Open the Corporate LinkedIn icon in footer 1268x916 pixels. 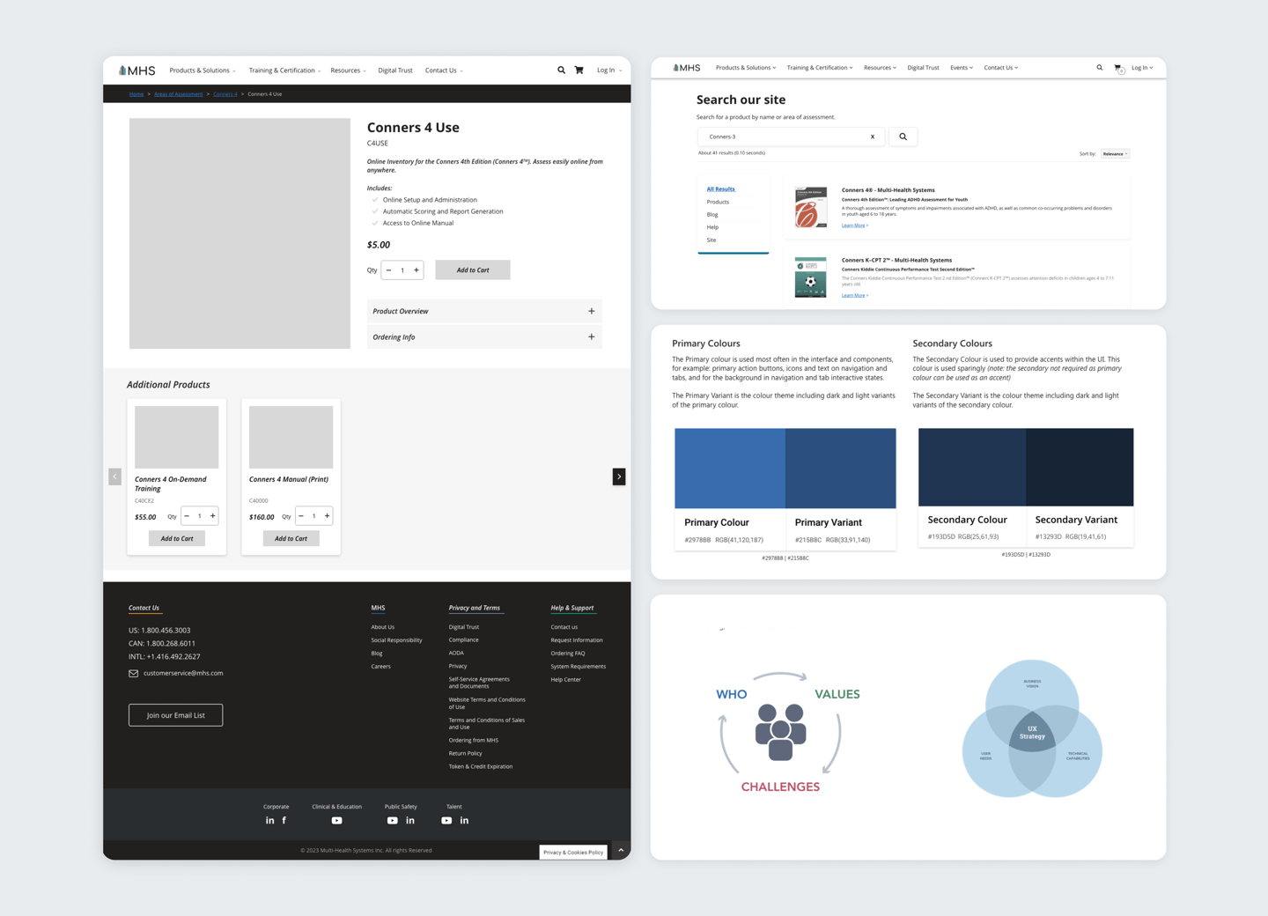tap(269, 821)
